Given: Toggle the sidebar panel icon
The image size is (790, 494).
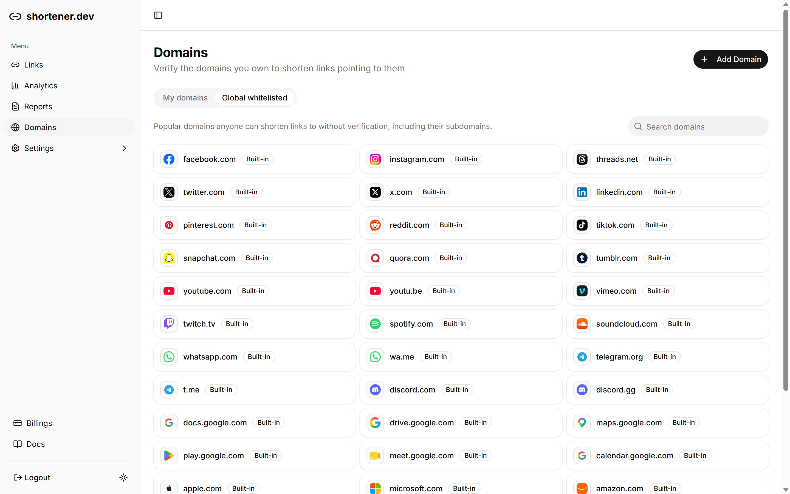Looking at the screenshot, I should click(158, 15).
